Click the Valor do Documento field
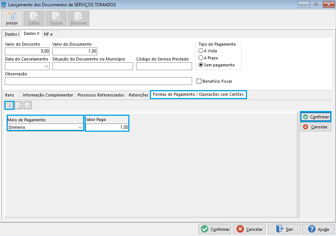 tap(75, 51)
